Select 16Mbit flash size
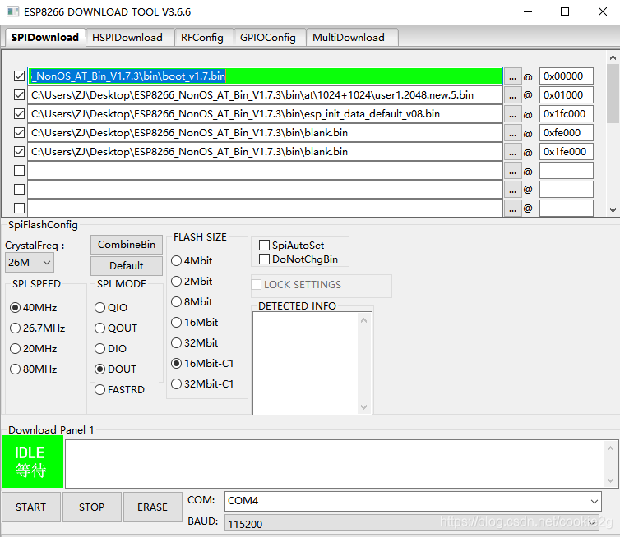Image resolution: width=620 pixels, height=537 pixels. pos(195,323)
